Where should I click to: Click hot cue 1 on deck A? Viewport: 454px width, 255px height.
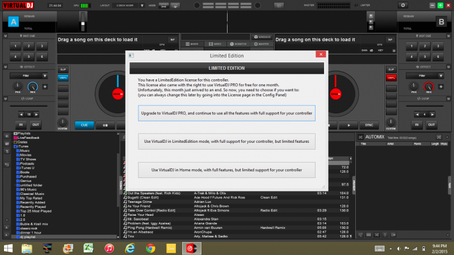pyautogui.click(x=15, y=46)
